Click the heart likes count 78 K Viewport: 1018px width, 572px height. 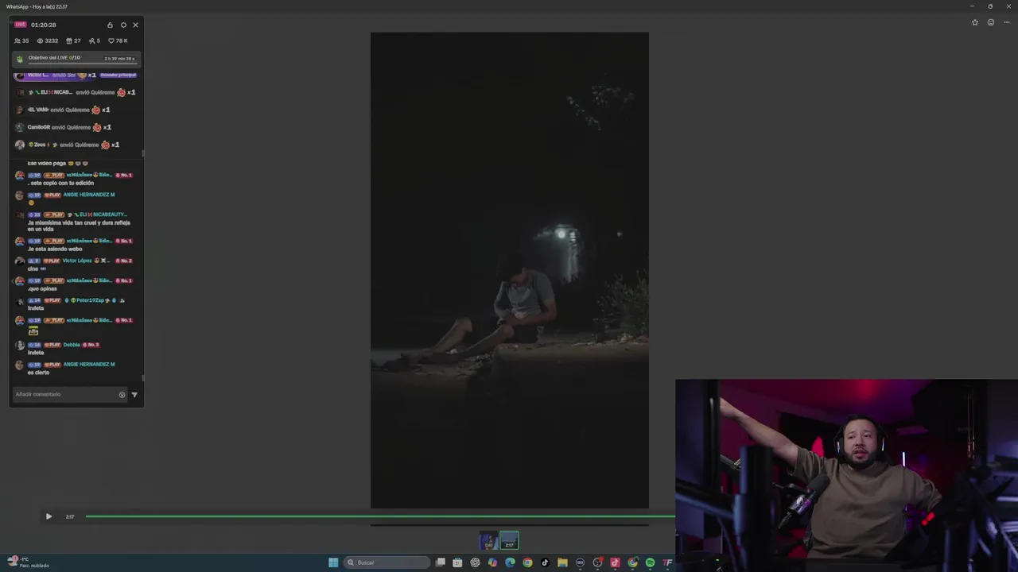pyautogui.click(x=118, y=41)
